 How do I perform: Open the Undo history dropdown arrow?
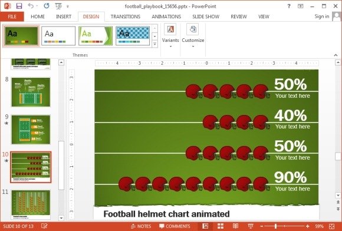pyautogui.click(x=37, y=6)
